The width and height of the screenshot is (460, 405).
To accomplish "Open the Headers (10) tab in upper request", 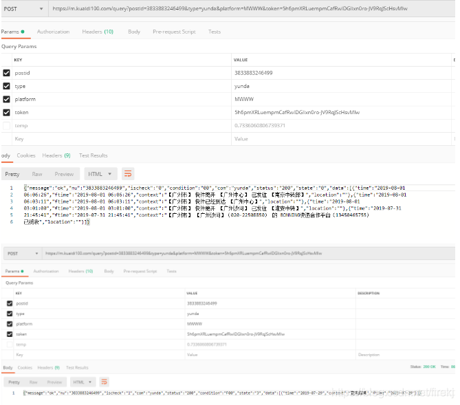I will pos(98,32).
